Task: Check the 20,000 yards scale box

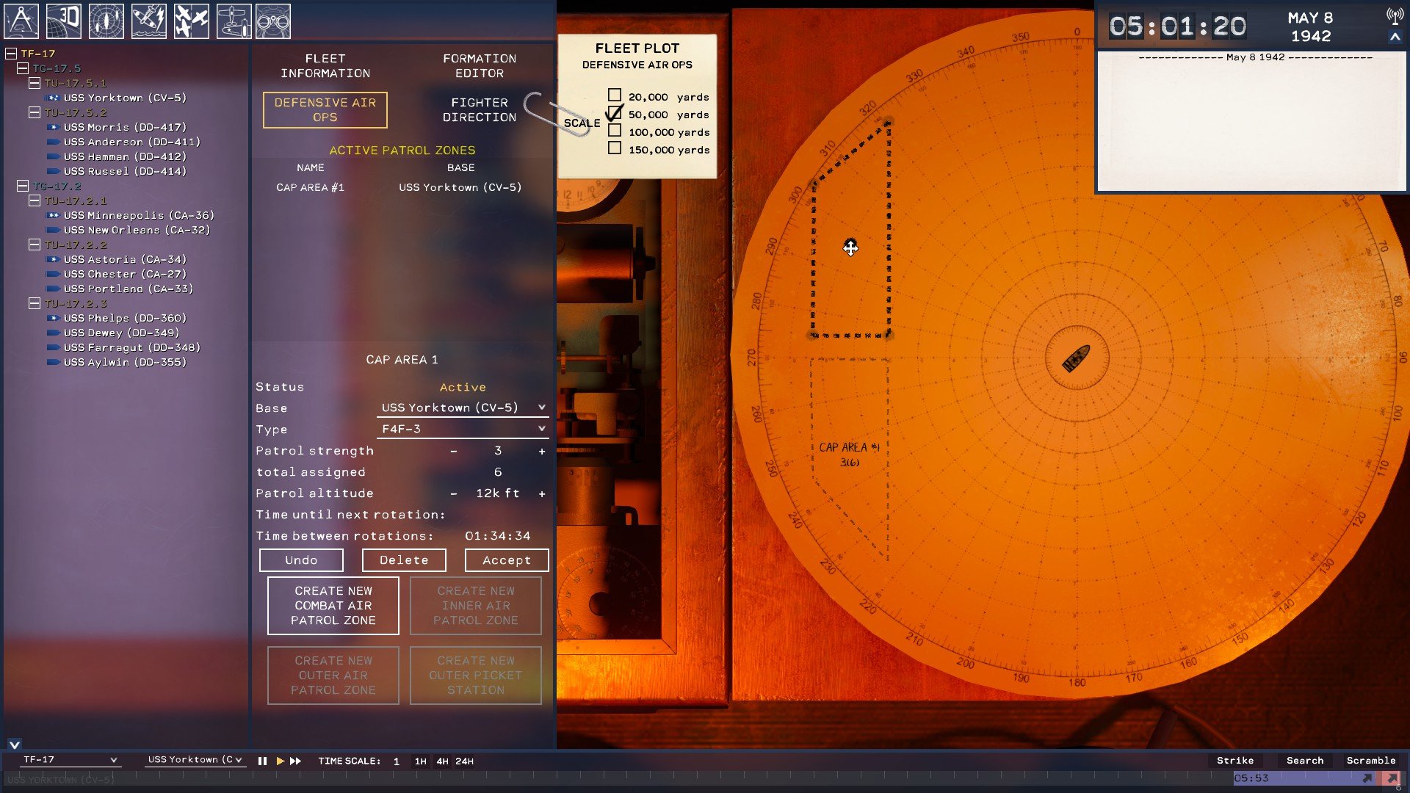Action: 615,95
